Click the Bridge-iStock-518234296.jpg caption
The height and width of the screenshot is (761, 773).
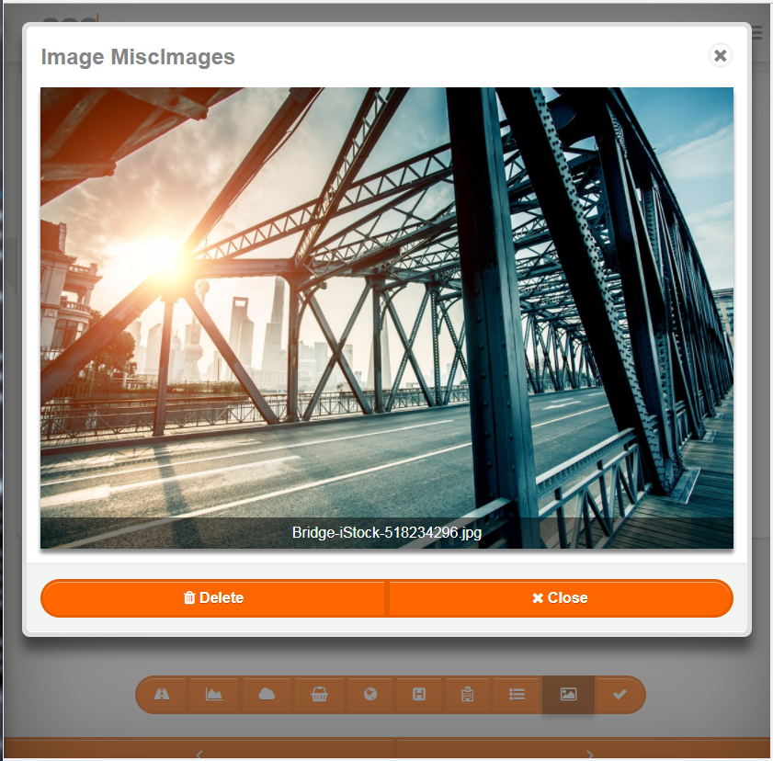[x=387, y=533]
